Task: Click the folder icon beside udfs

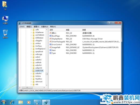Action: click(34, 30)
